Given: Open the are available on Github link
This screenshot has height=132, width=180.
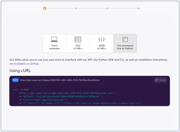Looking at the screenshot, I should 24,64.
